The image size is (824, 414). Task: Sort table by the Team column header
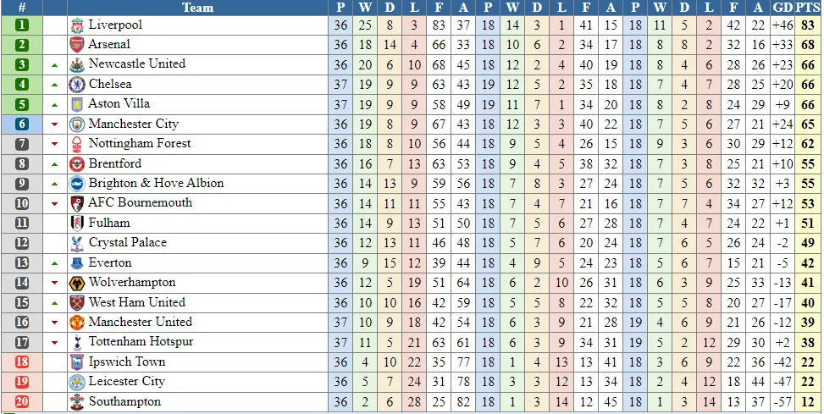pos(197,8)
